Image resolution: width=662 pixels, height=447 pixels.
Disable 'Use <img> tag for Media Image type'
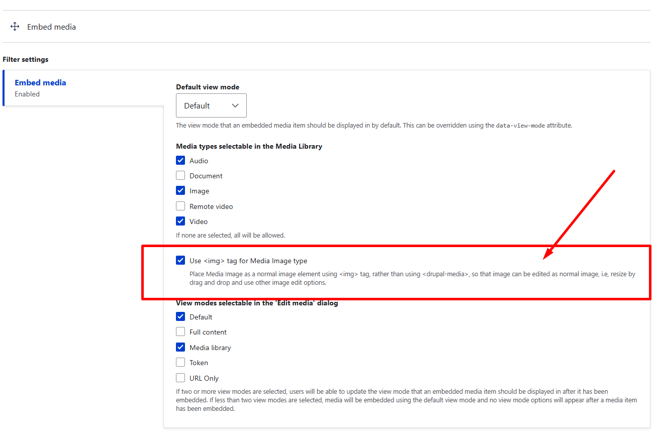tap(180, 260)
